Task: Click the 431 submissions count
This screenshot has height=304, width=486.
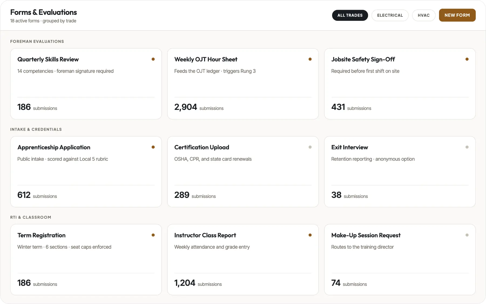Action: [351, 107]
